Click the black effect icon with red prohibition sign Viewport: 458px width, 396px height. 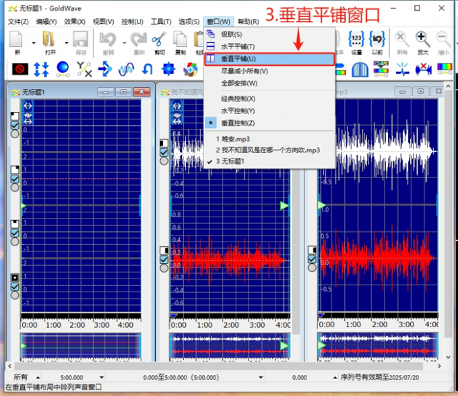(x=20, y=69)
